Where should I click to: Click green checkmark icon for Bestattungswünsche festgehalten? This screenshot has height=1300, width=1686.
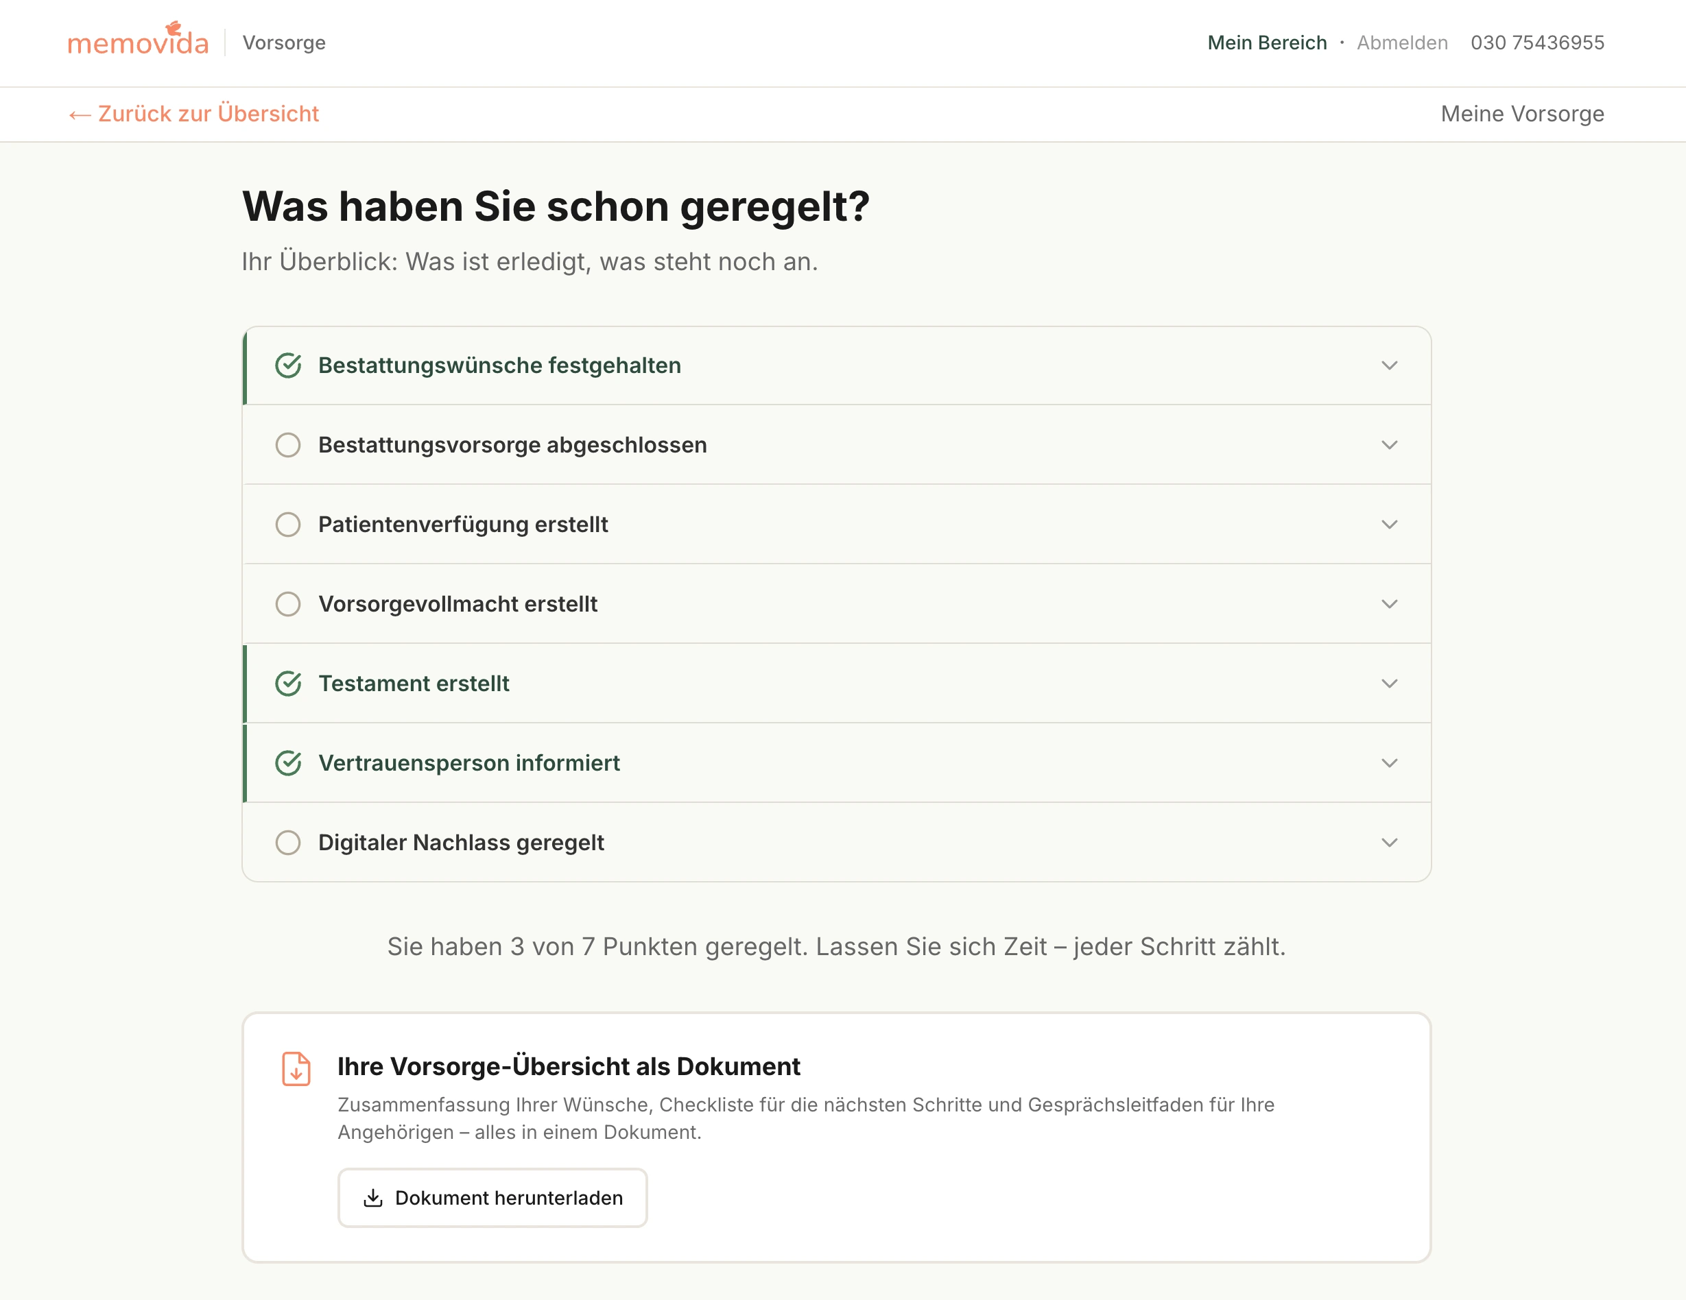288,365
